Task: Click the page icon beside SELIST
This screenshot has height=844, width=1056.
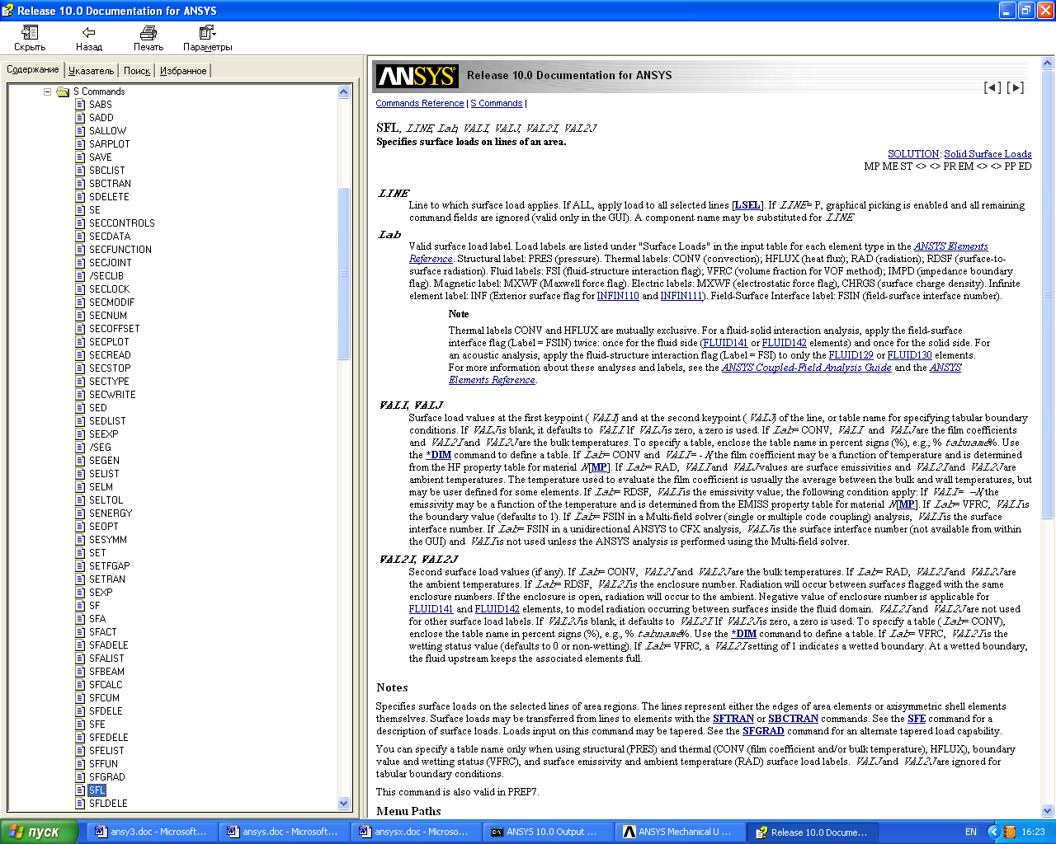Action: [80, 474]
